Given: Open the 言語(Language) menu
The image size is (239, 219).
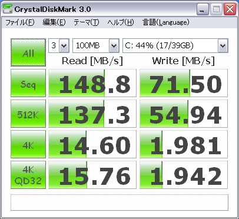Looking at the screenshot, I should [166, 22].
